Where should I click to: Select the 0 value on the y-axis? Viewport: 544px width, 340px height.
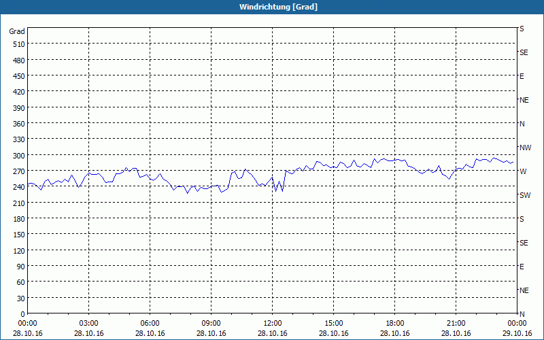click(23, 314)
